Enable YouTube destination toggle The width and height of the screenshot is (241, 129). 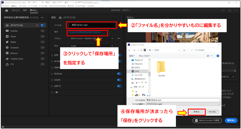click(x=43, y=31)
